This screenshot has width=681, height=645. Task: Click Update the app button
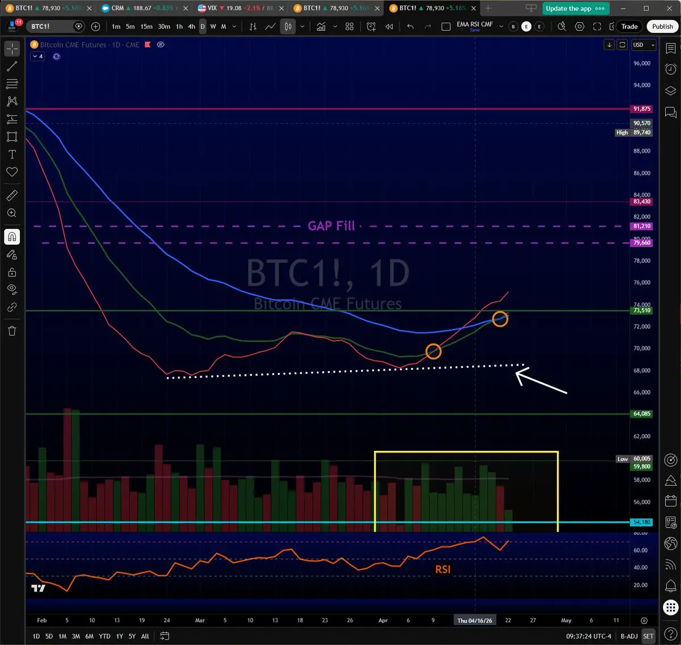click(575, 9)
